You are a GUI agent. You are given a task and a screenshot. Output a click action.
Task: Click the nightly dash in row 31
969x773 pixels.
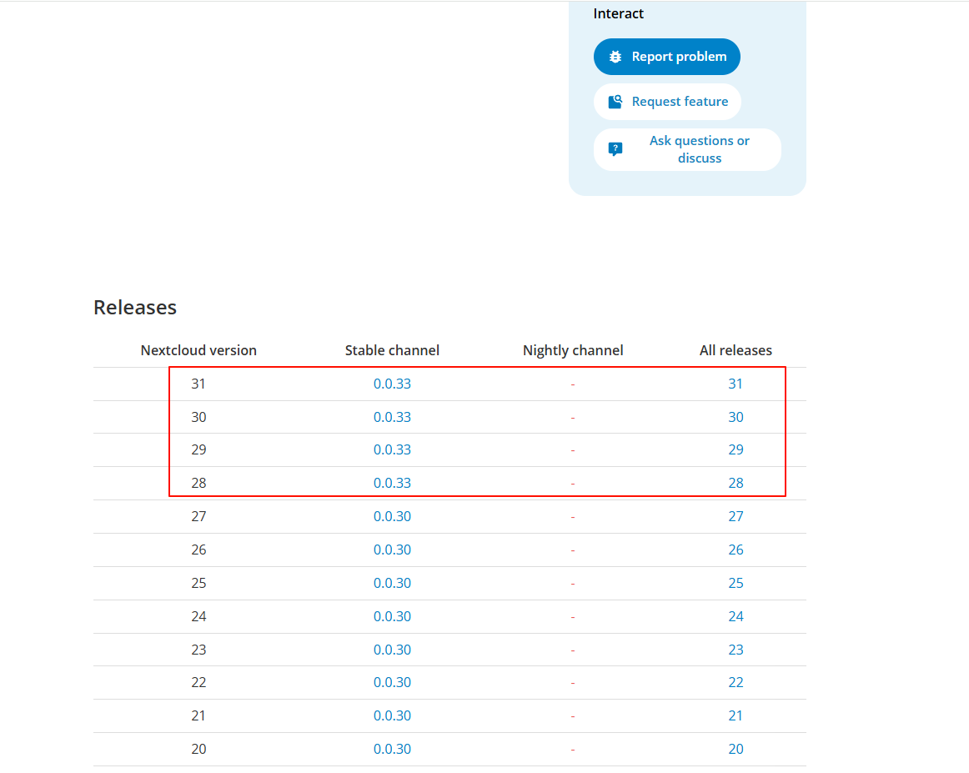pyautogui.click(x=573, y=385)
